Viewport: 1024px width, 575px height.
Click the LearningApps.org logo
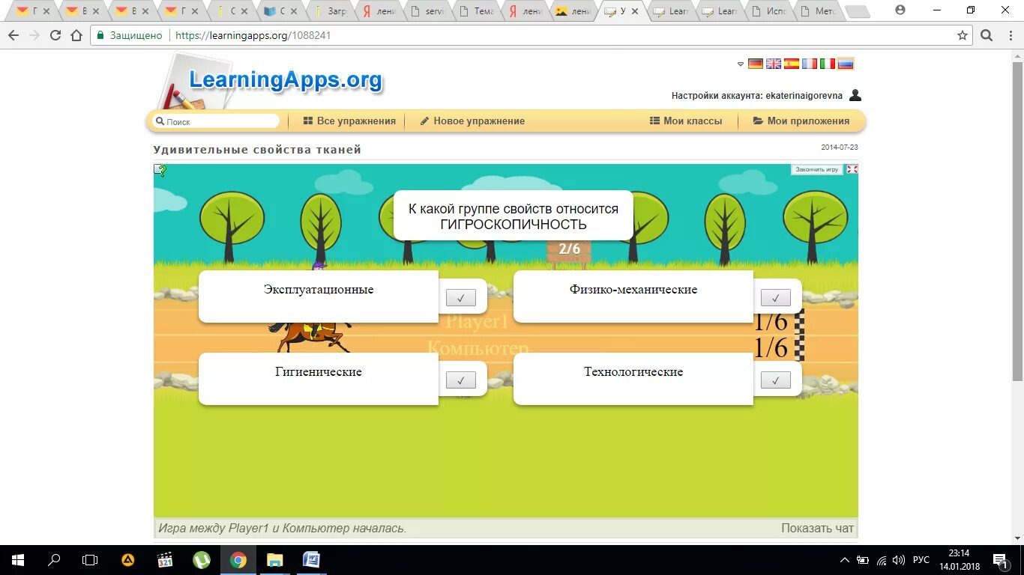click(x=285, y=80)
